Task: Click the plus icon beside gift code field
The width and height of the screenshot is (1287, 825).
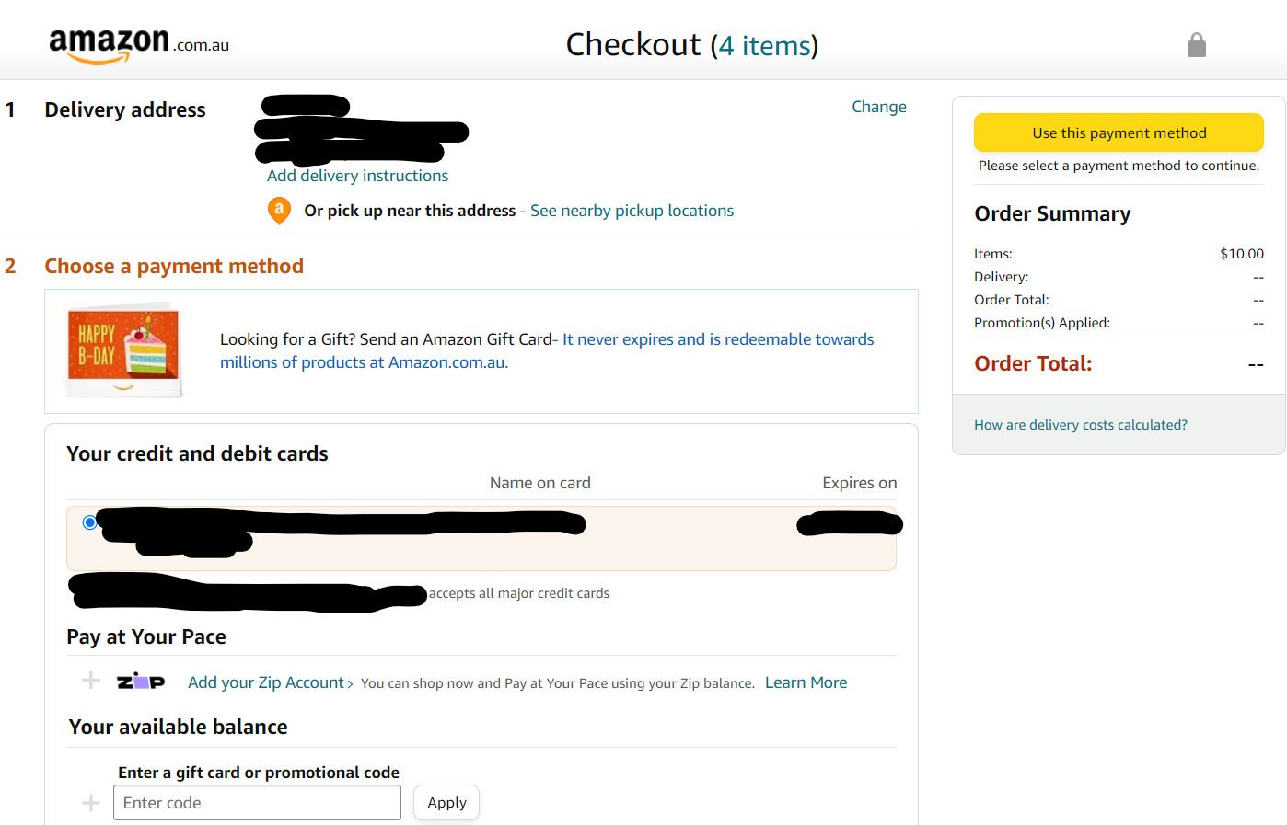Action: [x=91, y=803]
